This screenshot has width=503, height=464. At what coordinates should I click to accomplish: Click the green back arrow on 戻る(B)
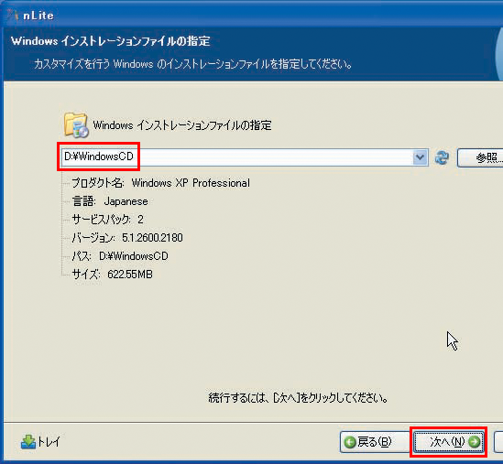click(350, 443)
